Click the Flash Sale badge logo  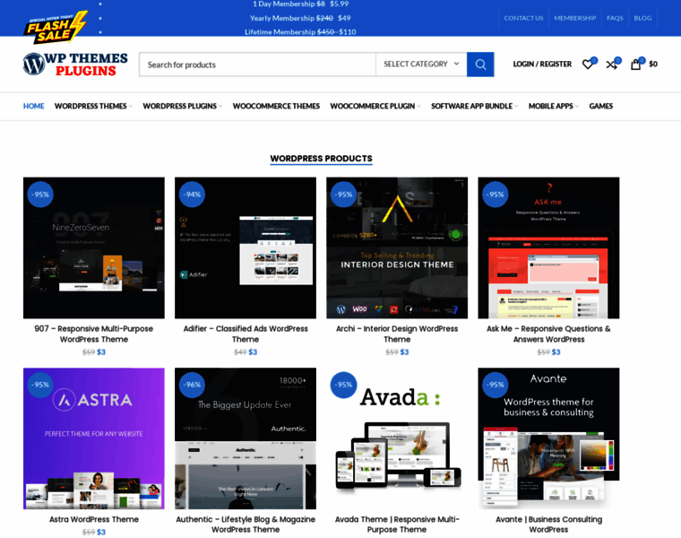click(x=56, y=27)
